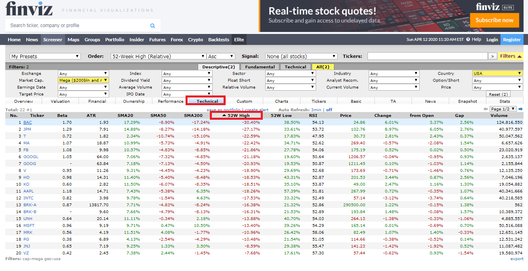This screenshot has height=271, width=528.
Task: Click the finviz logo
Action: 29,8
